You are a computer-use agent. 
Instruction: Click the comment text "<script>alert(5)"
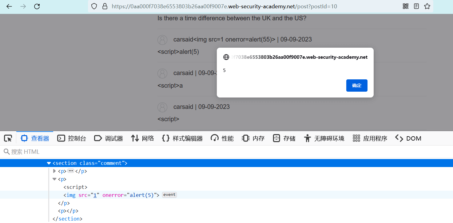[178, 52]
